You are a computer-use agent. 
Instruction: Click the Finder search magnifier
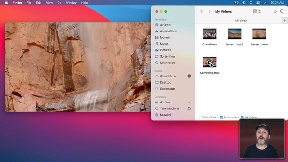pos(282,11)
